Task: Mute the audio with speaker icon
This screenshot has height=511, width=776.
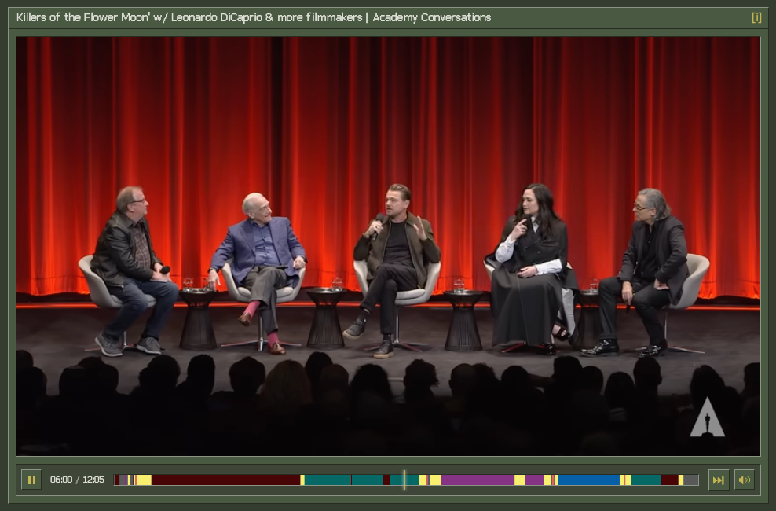Action: tap(745, 480)
